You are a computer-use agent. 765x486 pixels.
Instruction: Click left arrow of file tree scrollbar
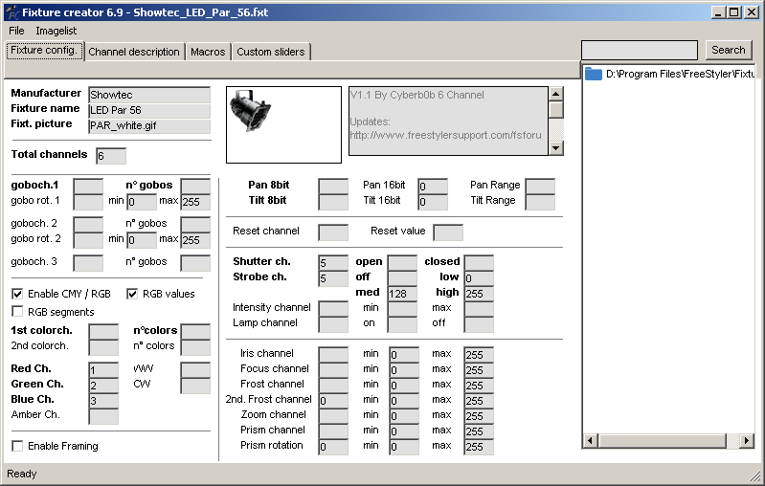[591, 441]
